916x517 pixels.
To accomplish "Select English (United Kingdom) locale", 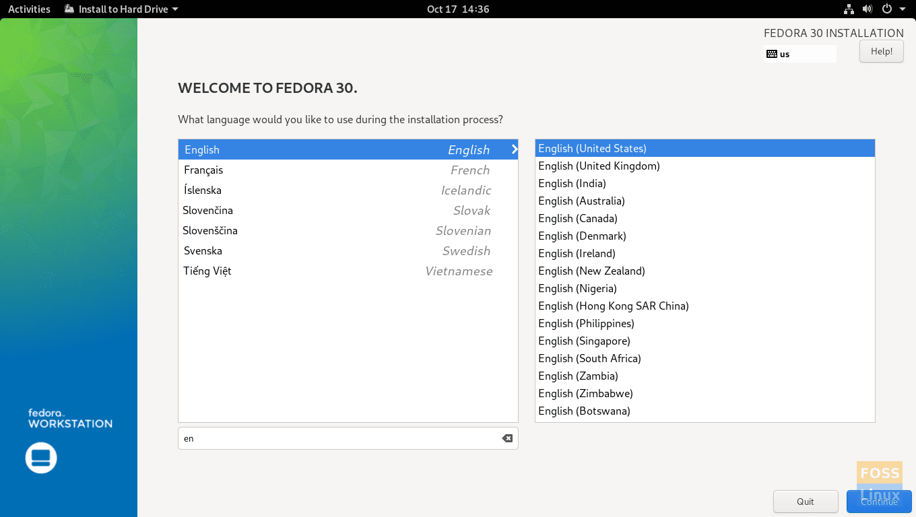I will (598, 166).
